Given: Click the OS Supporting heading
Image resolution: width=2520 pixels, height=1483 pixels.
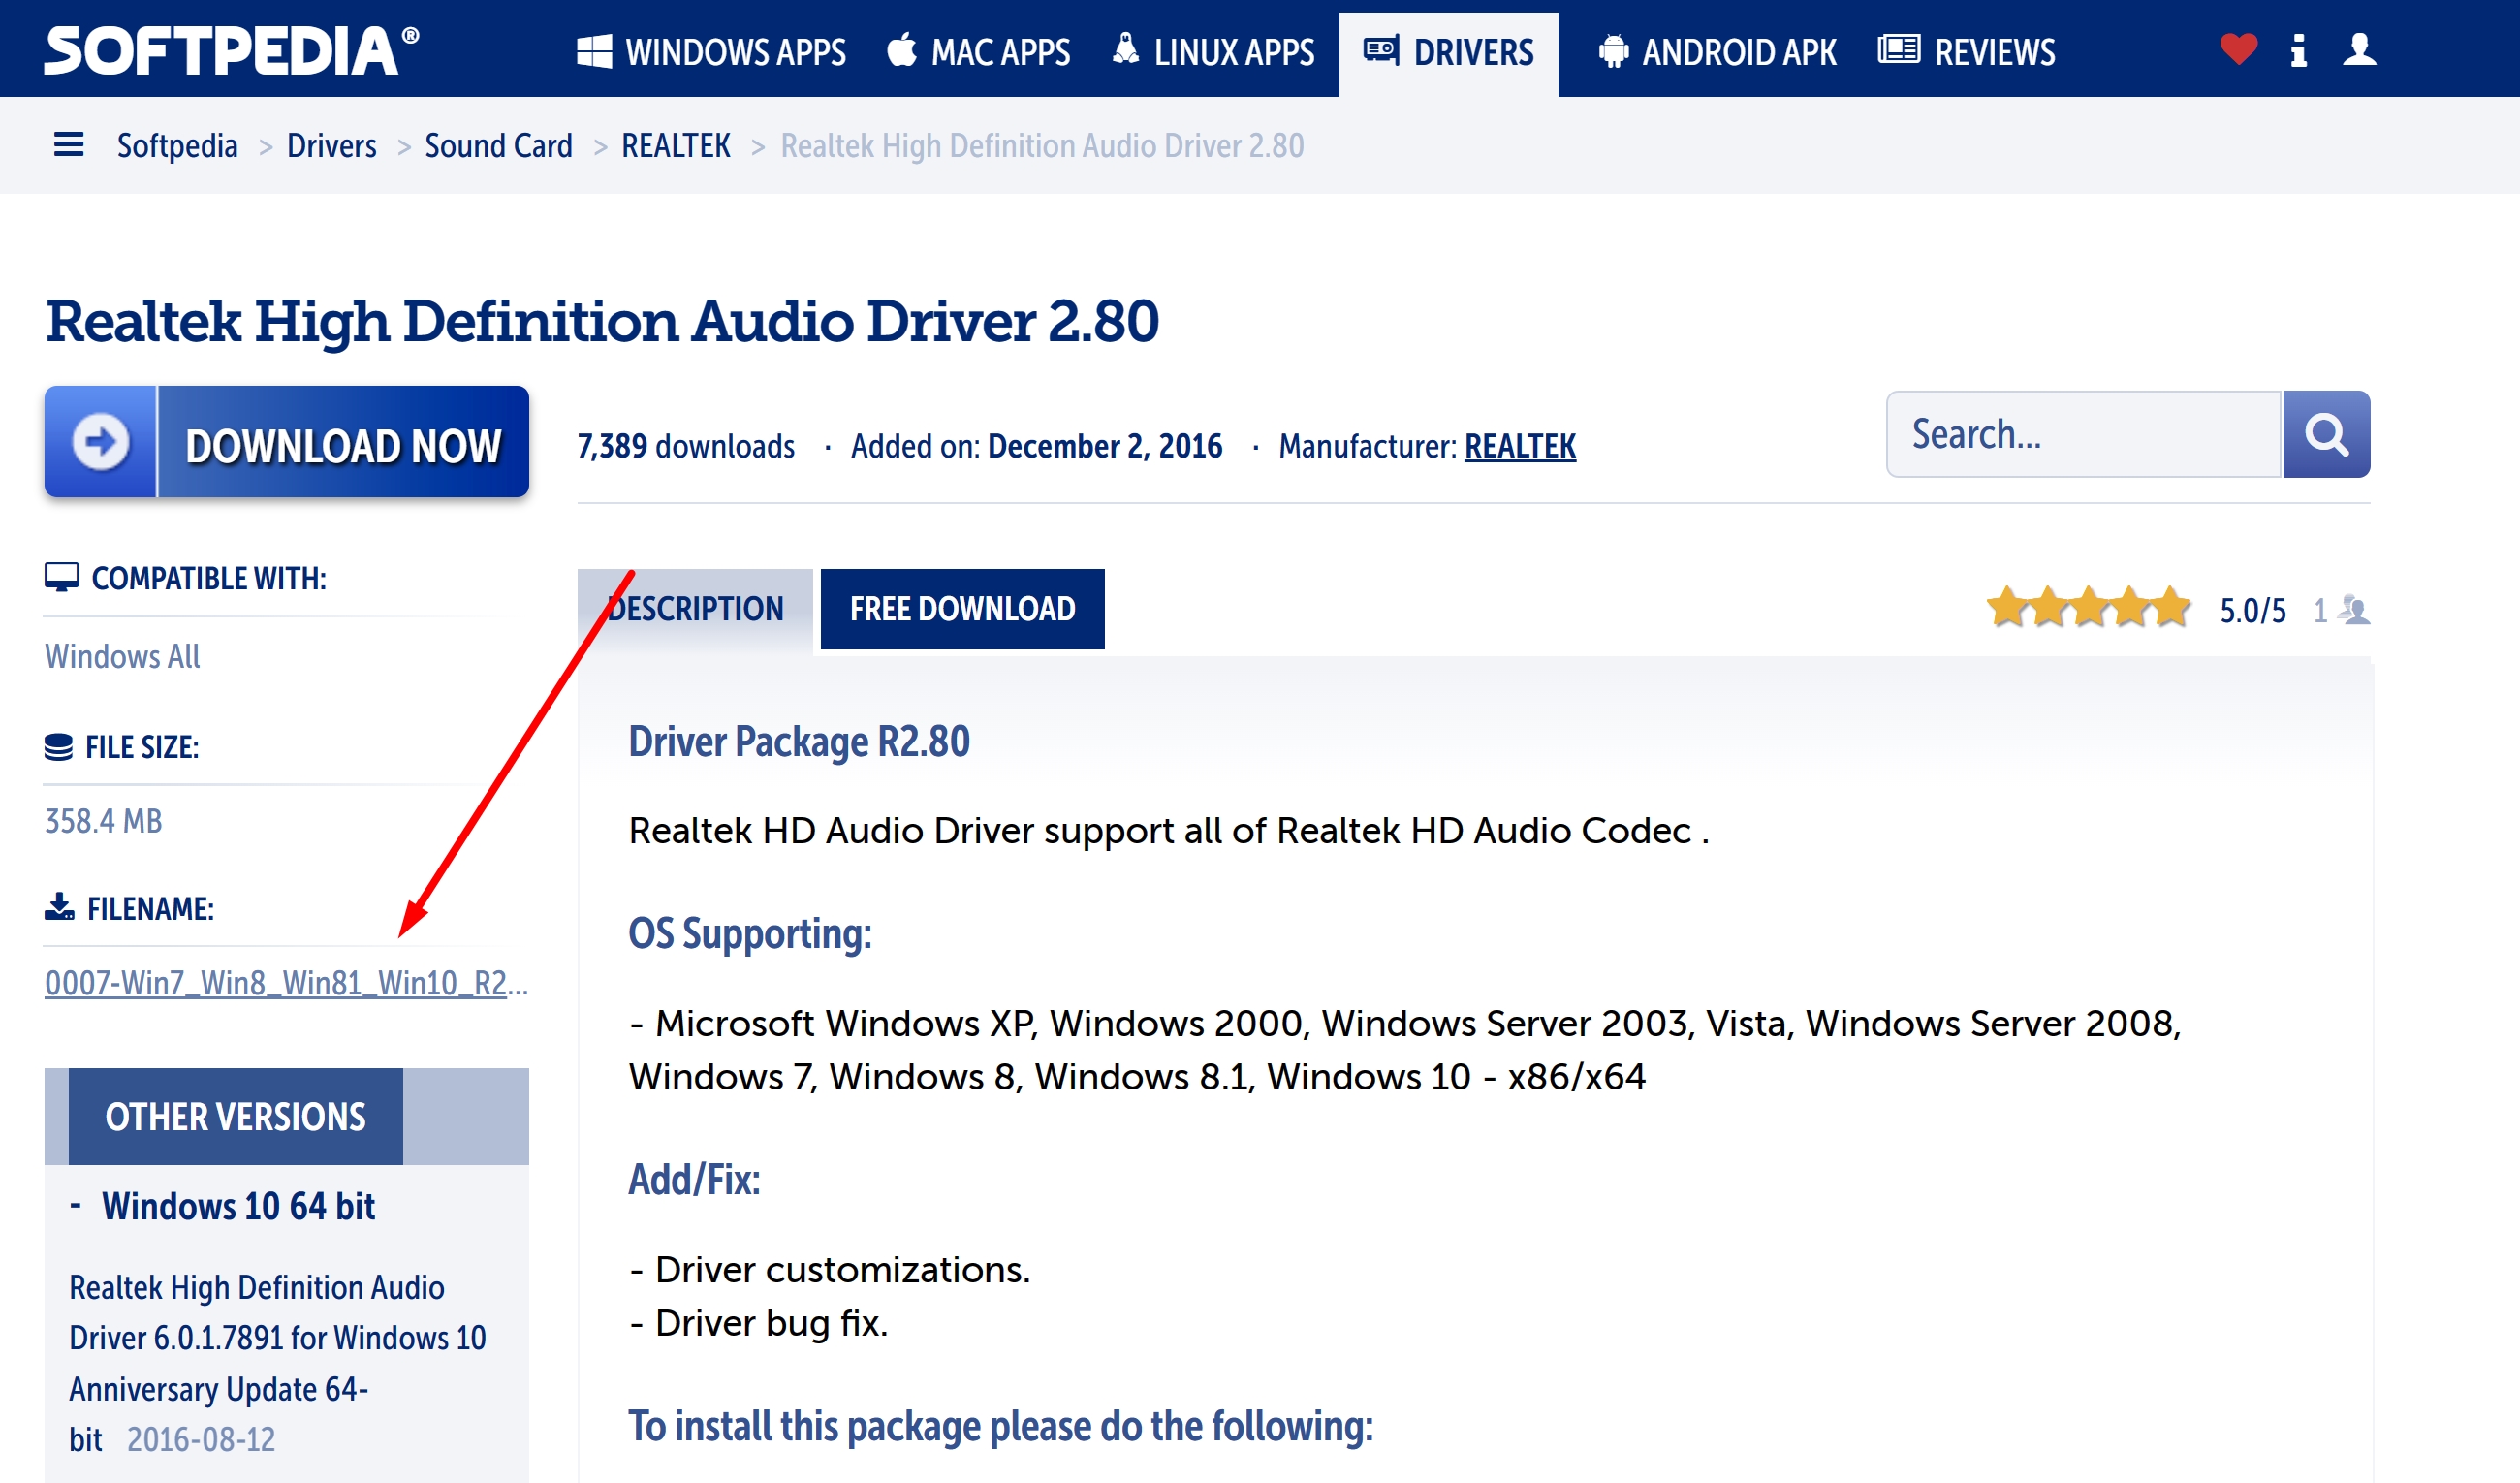Looking at the screenshot, I should pyautogui.click(x=749, y=934).
